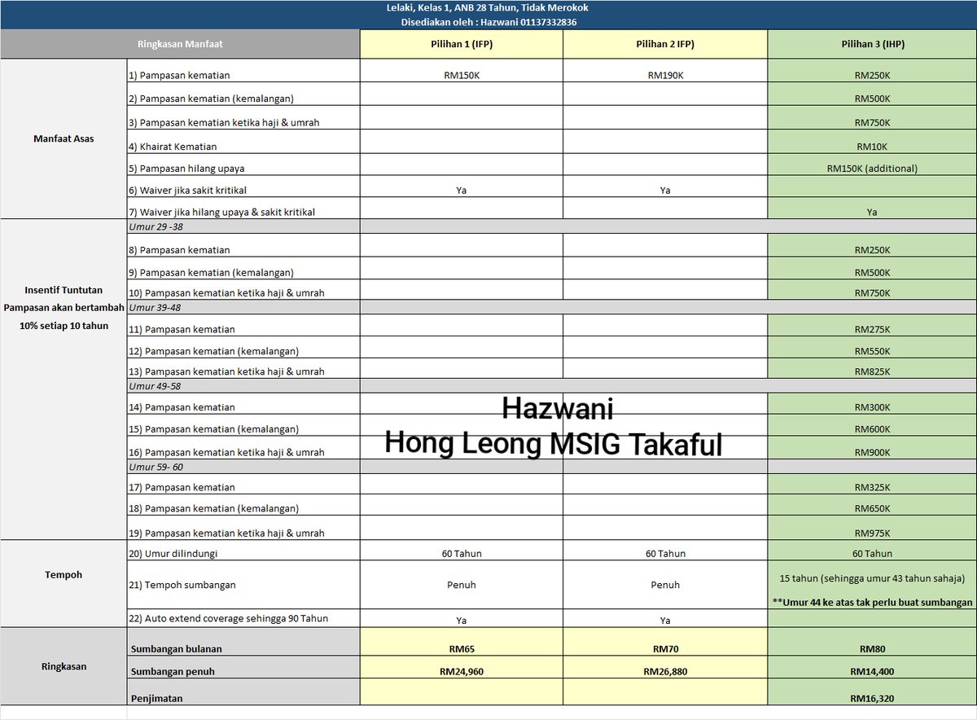The height and width of the screenshot is (720, 977).
Task: Click row '2) Pampasan kematian (kemalangan)' label
Action: tap(212, 99)
